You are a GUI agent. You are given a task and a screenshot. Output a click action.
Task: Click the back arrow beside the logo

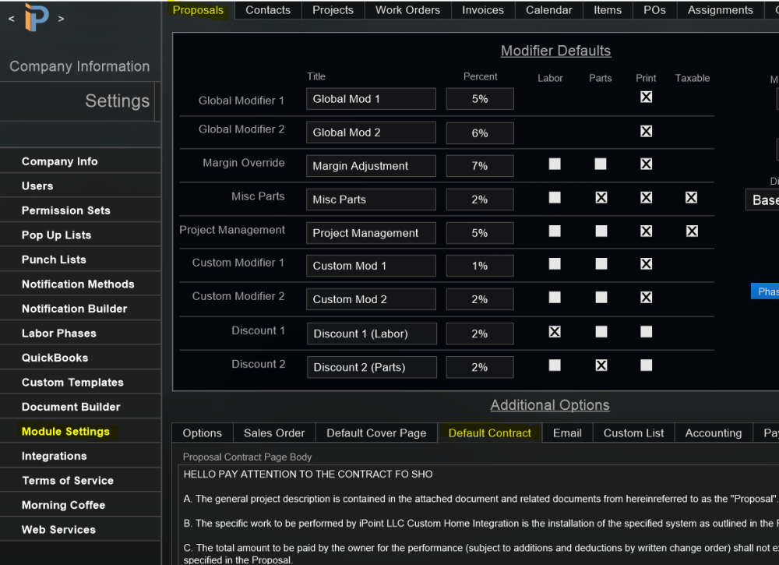coord(11,18)
